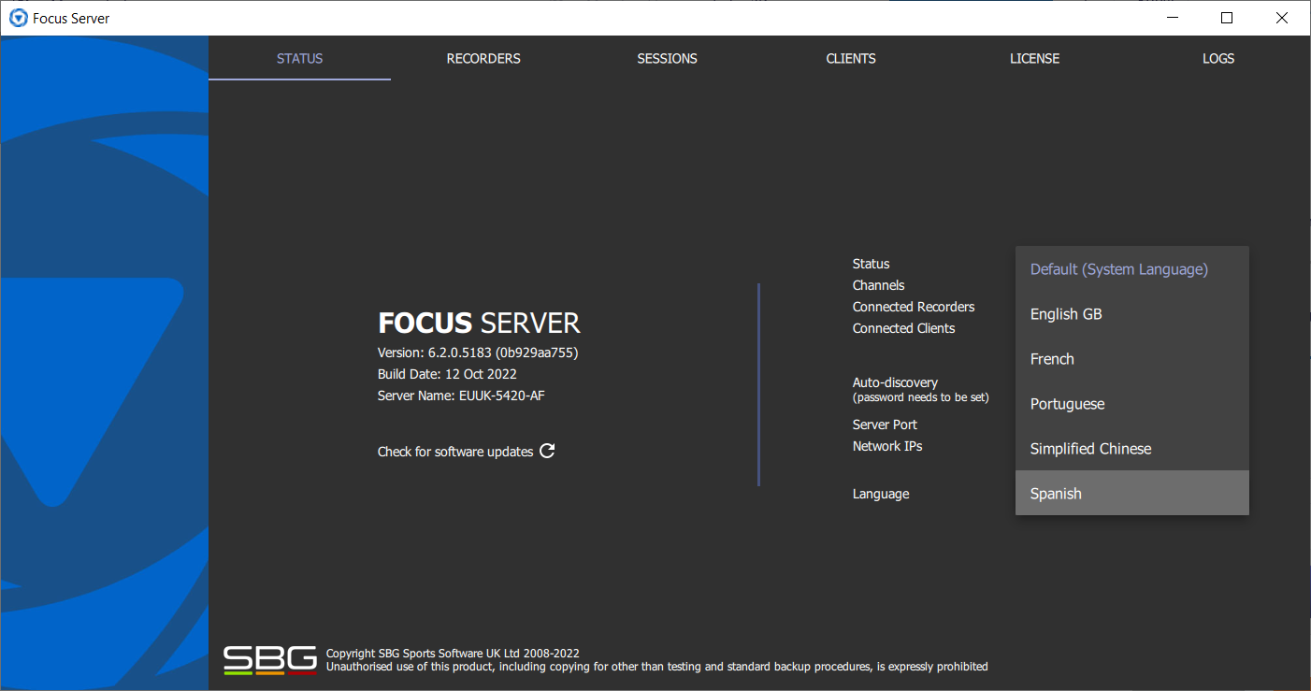Click the Server Name EUUK-5420-AF text

[x=461, y=396]
